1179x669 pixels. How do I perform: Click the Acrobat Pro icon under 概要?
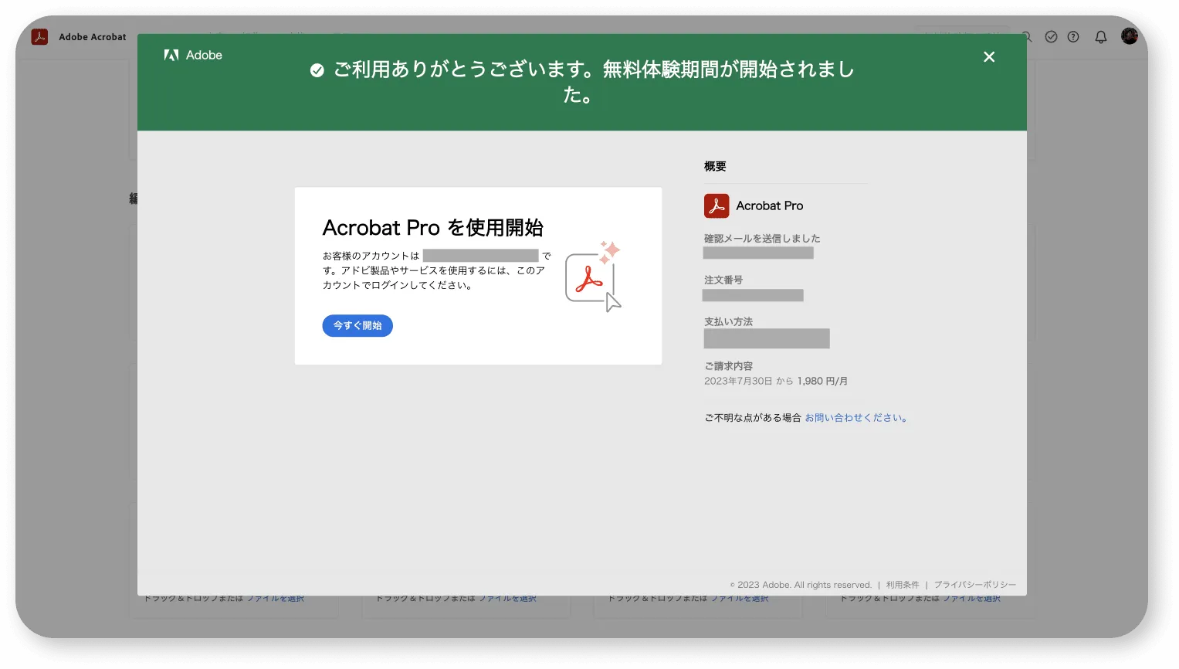click(717, 205)
